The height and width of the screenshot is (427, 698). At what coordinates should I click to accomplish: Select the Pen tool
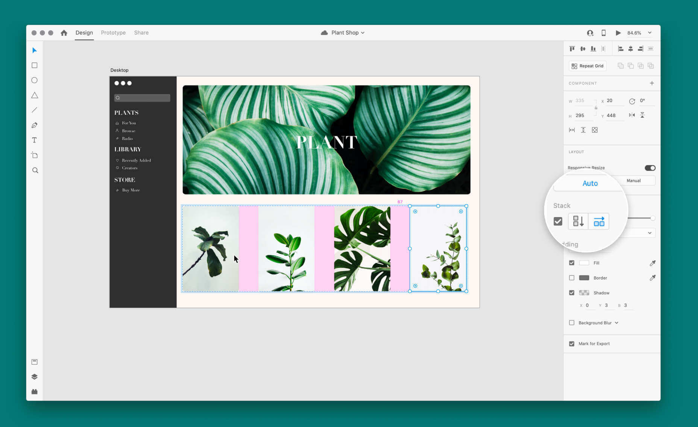pyautogui.click(x=35, y=125)
